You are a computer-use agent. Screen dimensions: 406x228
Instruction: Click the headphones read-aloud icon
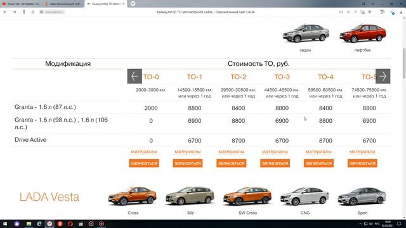[x=341, y=12]
